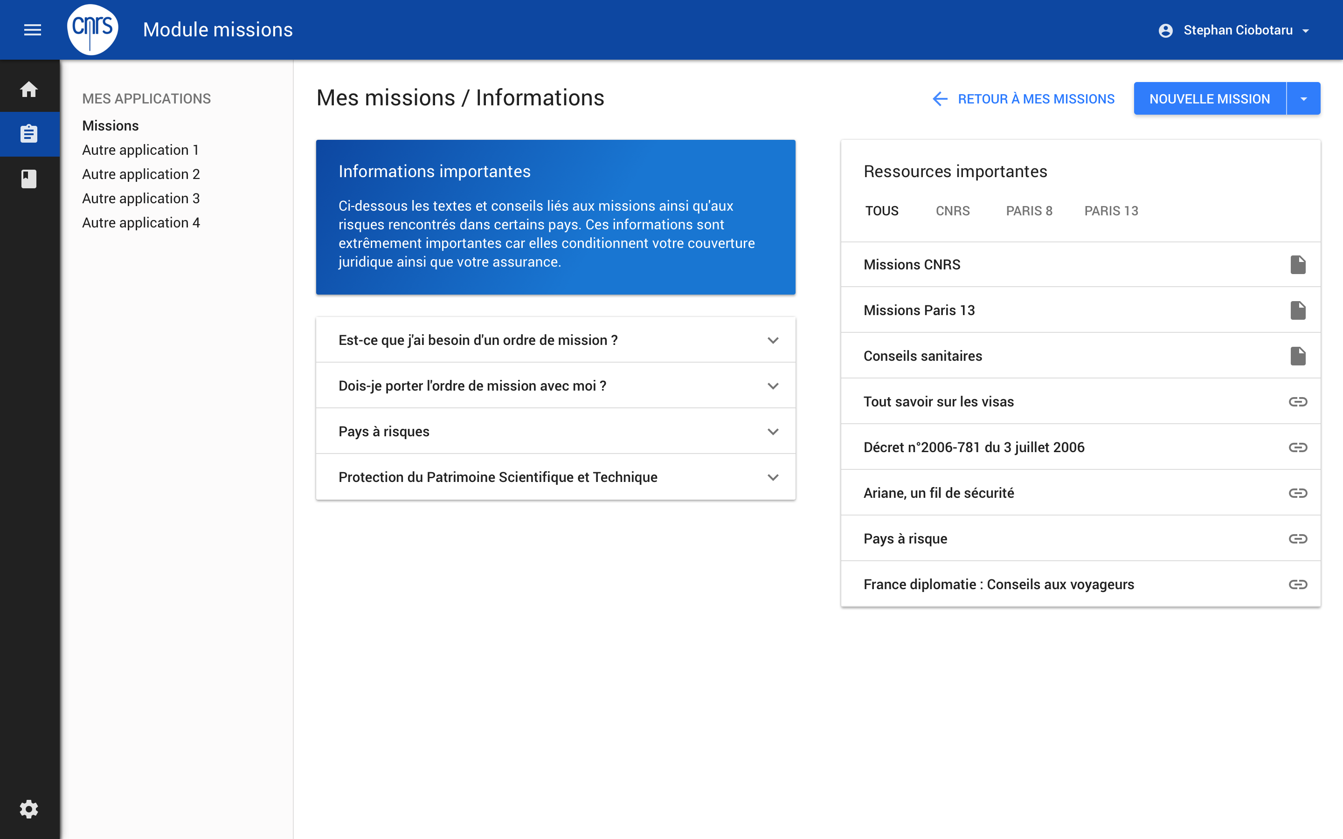1343x839 pixels.
Task: Click the home icon in sidebar
Action: coord(29,89)
